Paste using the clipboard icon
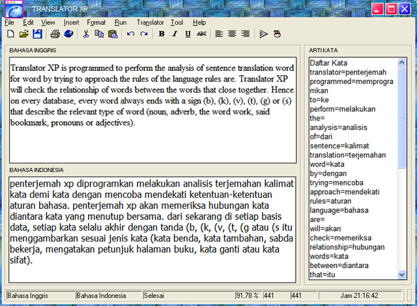 (x=113, y=34)
